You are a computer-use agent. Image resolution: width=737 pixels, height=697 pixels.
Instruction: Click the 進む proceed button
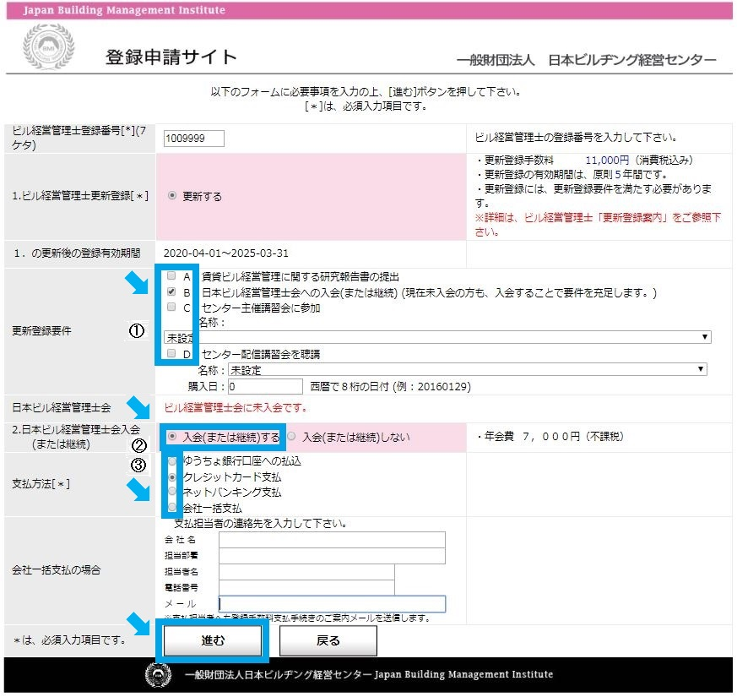tap(213, 640)
